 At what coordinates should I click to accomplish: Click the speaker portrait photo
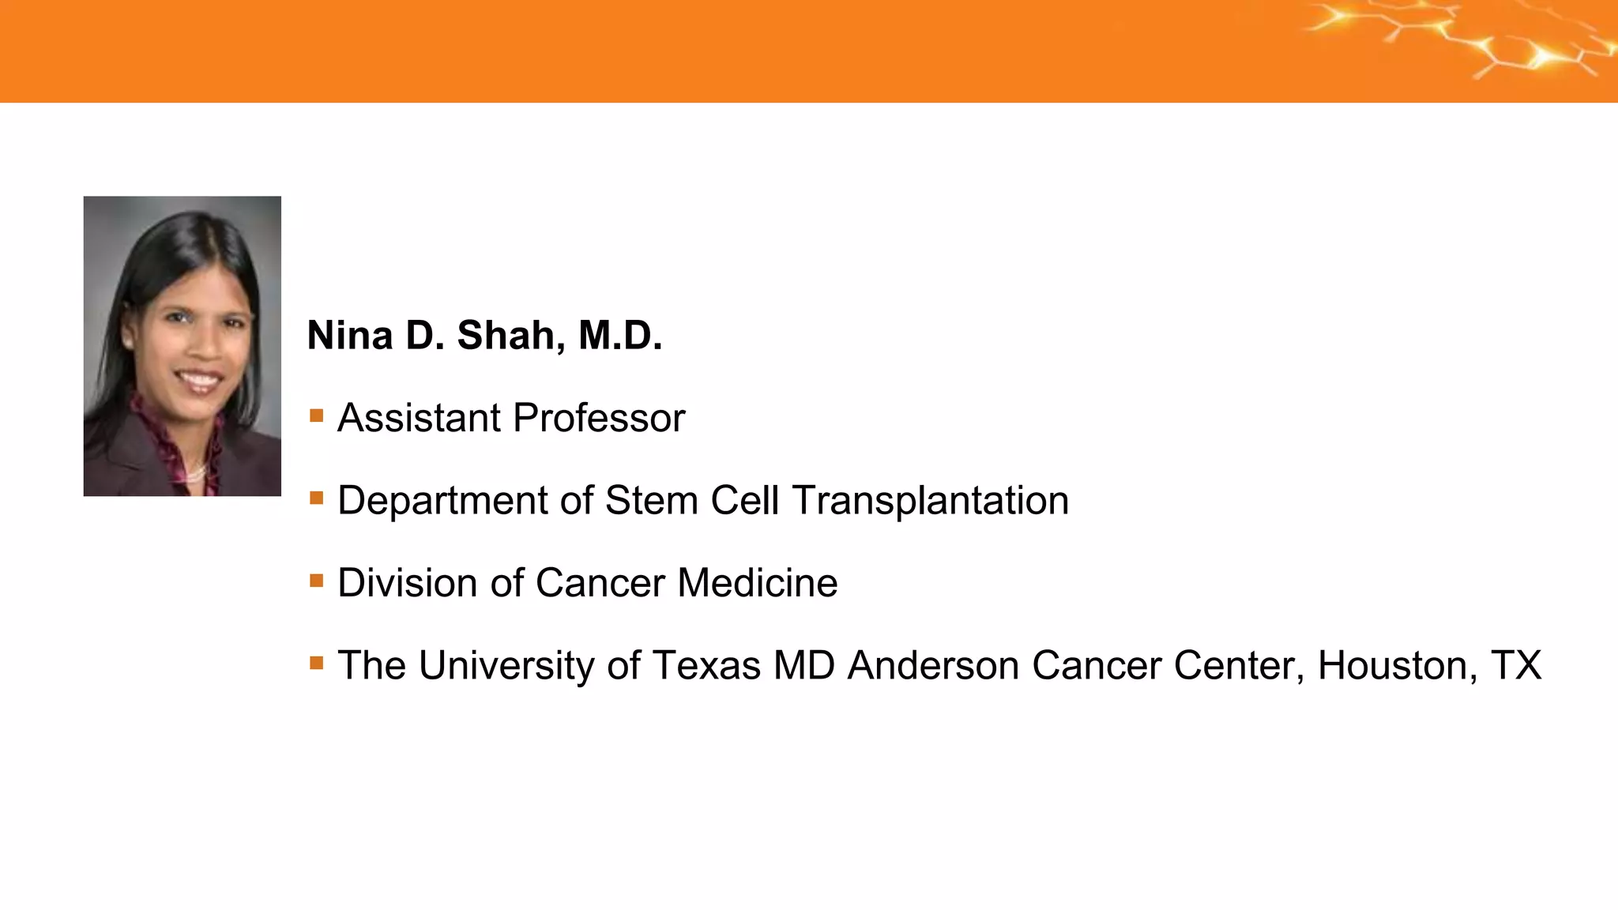(182, 346)
